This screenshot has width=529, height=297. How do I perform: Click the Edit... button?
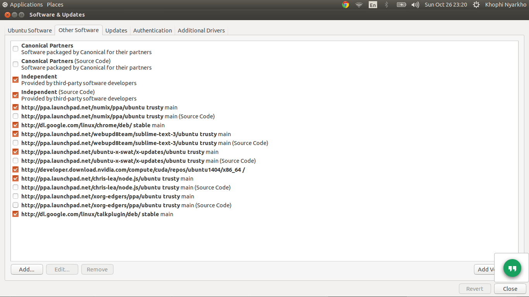click(x=62, y=270)
